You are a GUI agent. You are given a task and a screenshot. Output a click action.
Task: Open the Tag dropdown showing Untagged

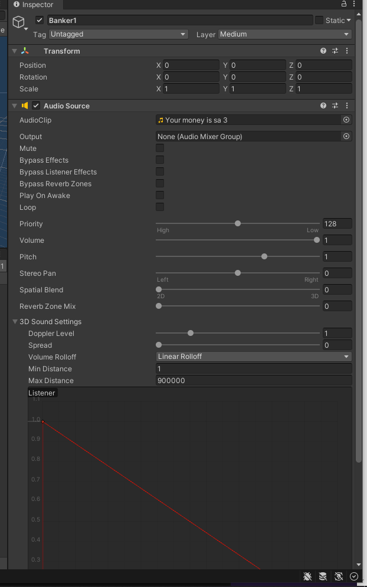[118, 34]
